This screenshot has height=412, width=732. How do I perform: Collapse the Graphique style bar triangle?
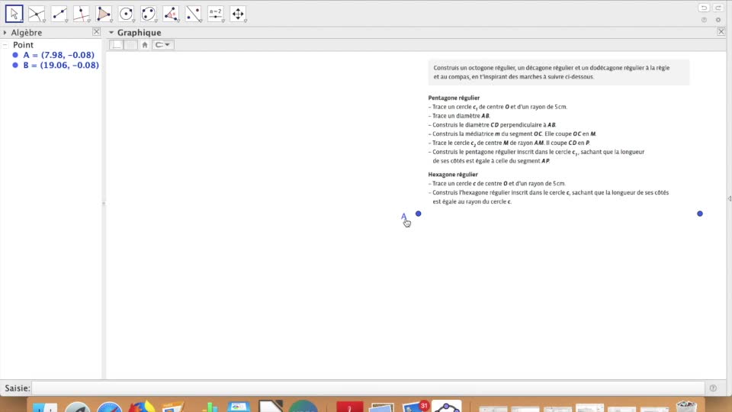point(111,33)
